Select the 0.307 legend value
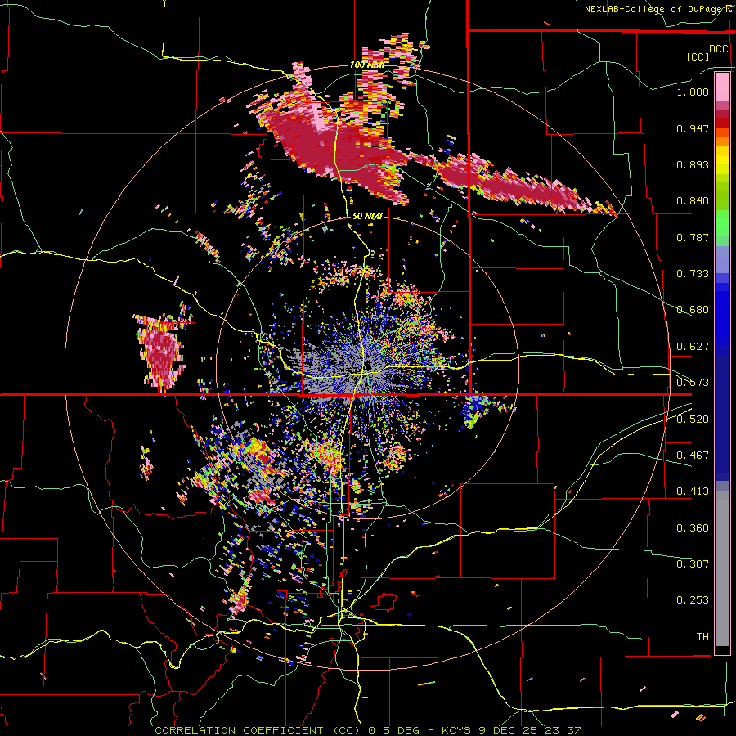Viewport: 736px width, 736px height. [x=693, y=564]
